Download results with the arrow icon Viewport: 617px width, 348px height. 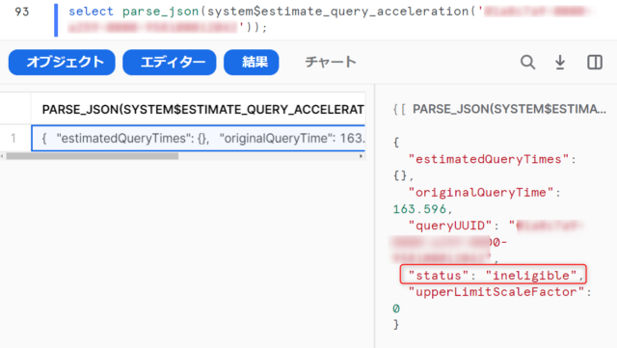coord(560,63)
